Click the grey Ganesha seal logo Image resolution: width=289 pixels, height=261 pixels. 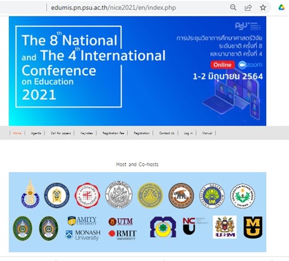pos(119,195)
